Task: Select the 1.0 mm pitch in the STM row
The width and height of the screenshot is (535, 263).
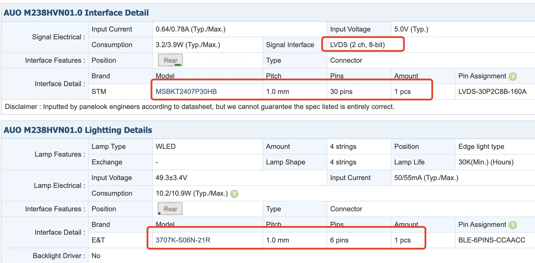Action: 278,92
